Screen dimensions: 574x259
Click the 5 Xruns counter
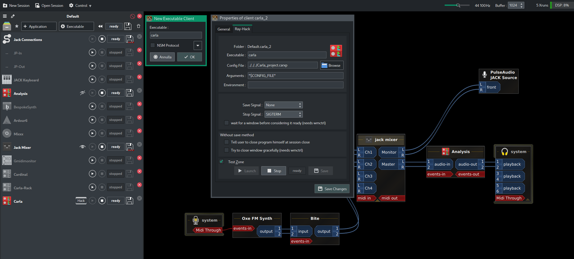(542, 5)
